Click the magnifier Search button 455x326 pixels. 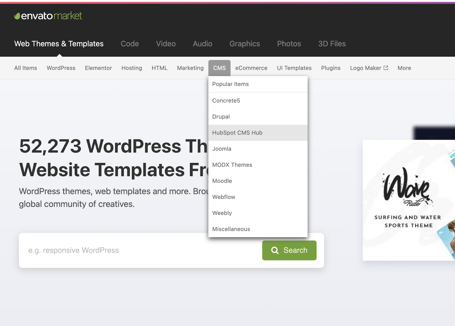(289, 250)
